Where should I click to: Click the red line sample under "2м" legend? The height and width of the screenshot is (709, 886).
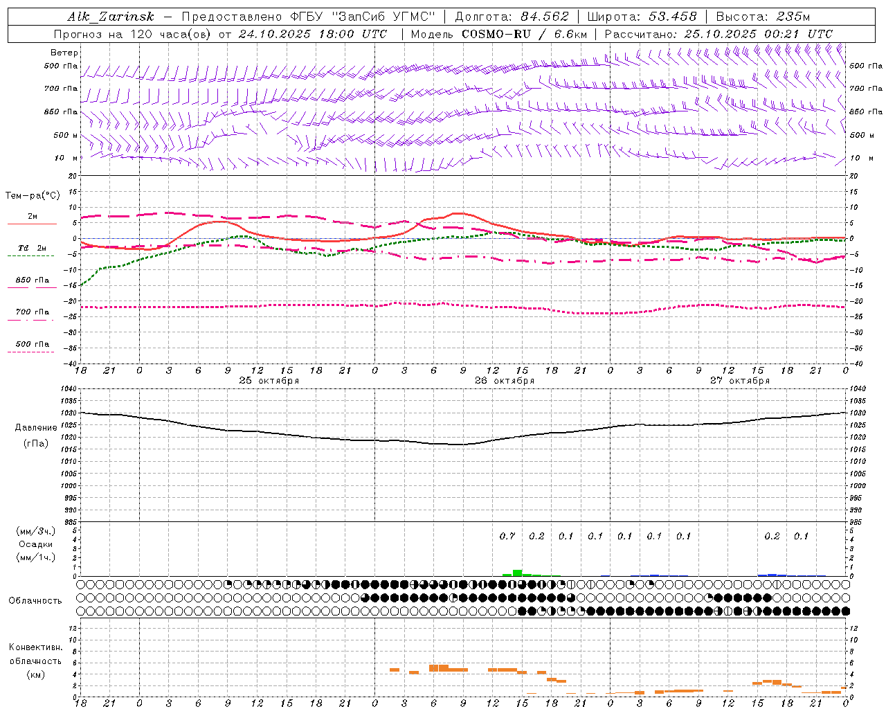[x=32, y=224]
